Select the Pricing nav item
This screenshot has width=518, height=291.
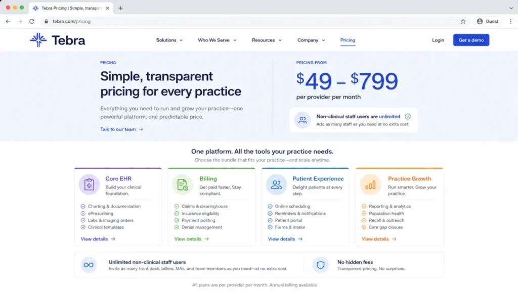[348, 40]
